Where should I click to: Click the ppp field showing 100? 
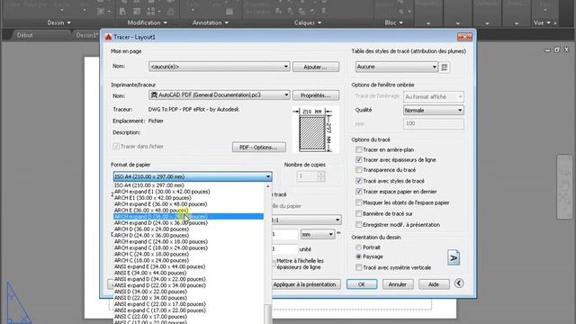[434, 123]
